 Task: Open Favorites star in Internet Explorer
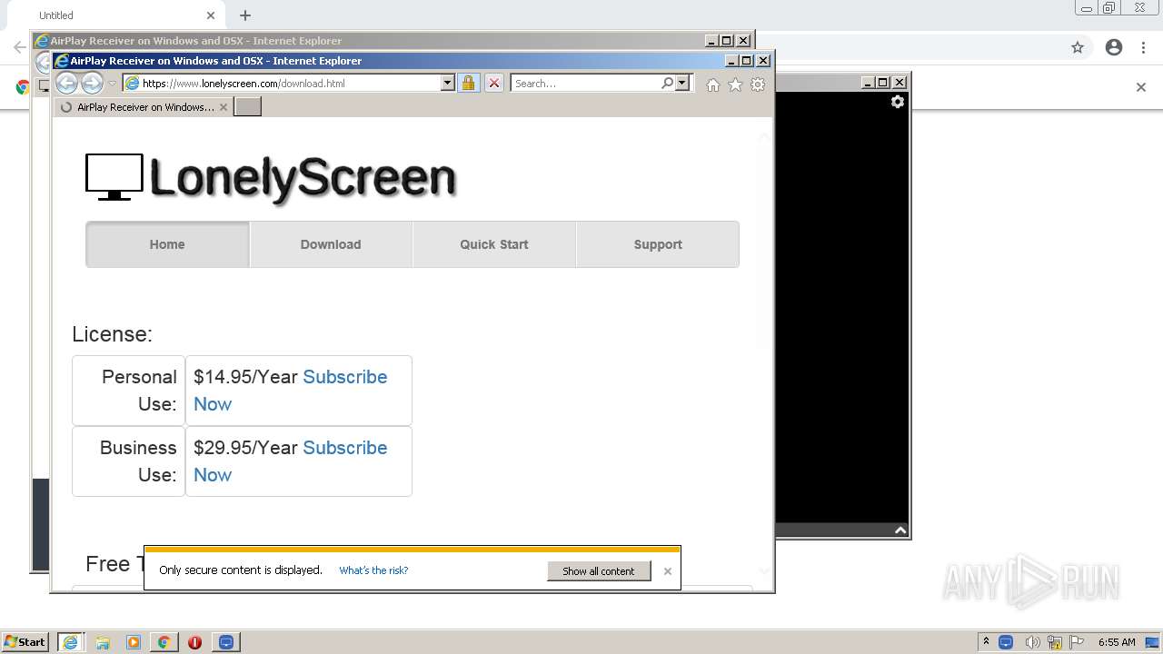(x=735, y=84)
